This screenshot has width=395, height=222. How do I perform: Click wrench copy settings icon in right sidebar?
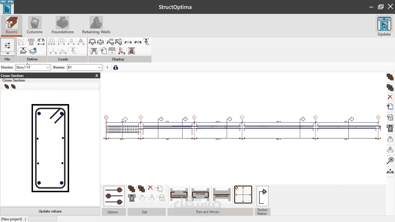(390, 106)
